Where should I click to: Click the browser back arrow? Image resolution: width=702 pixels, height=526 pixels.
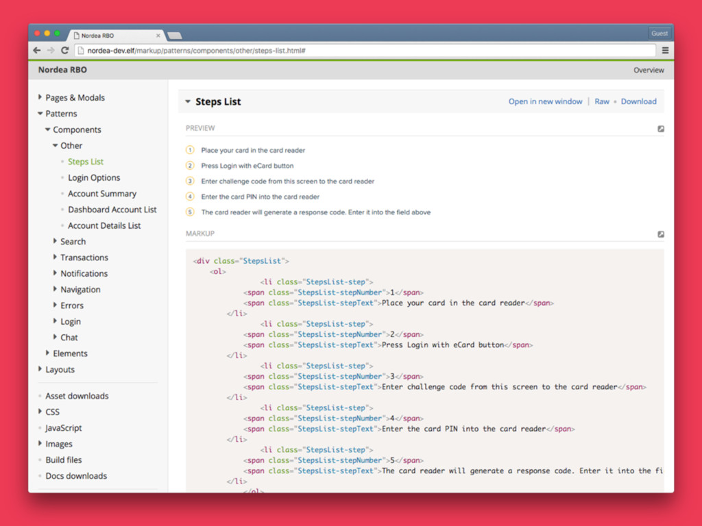point(37,51)
